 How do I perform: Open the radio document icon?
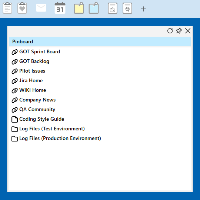coord(113,8)
